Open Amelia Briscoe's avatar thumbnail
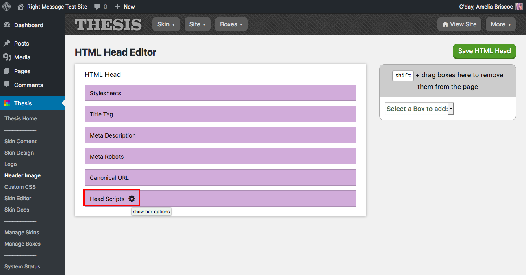The height and width of the screenshot is (275, 526). (519, 7)
